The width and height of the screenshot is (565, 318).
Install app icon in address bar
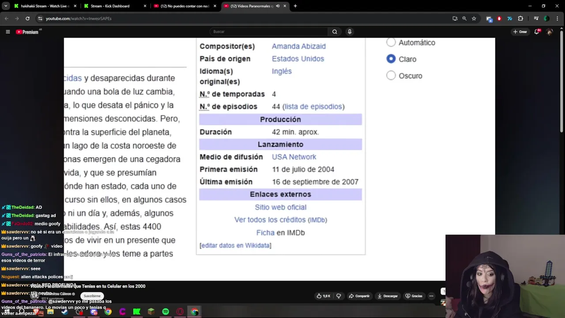click(x=455, y=19)
